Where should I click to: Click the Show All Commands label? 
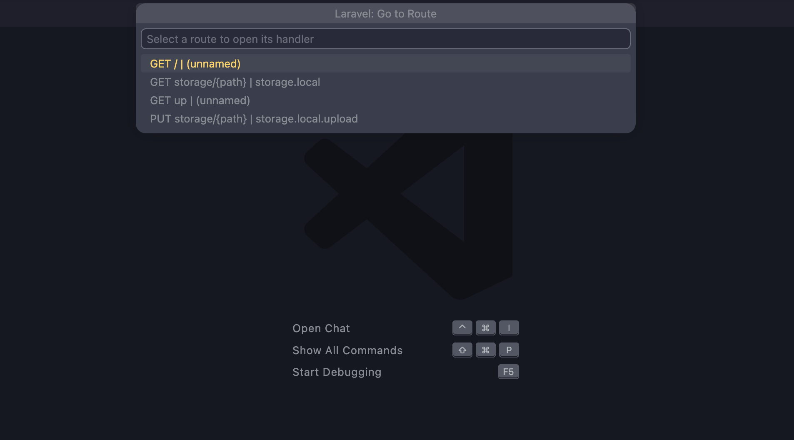(x=347, y=350)
